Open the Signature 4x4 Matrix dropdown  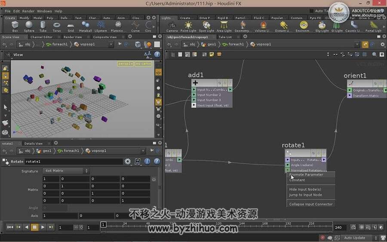66,171
